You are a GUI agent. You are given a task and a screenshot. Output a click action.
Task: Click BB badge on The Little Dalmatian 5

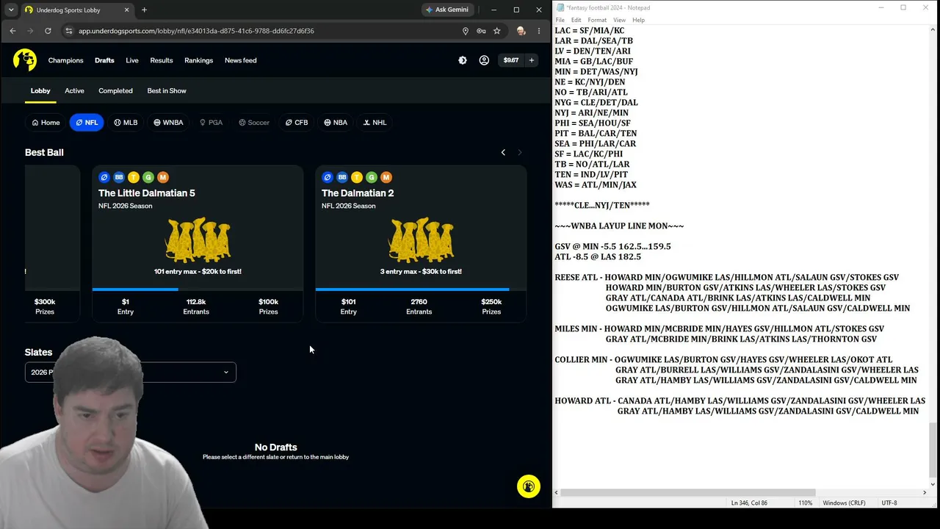(119, 177)
